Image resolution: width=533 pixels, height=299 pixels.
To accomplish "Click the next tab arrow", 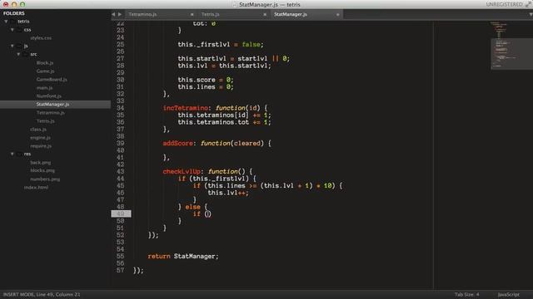I will click(120, 14).
